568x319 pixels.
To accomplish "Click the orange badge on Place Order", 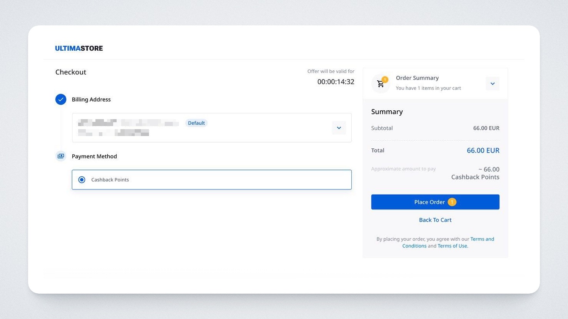I will tap(452, 202).
